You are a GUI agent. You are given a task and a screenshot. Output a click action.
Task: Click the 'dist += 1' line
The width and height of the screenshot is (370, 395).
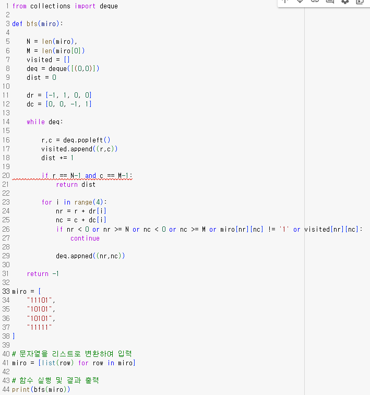coord(57,158)
